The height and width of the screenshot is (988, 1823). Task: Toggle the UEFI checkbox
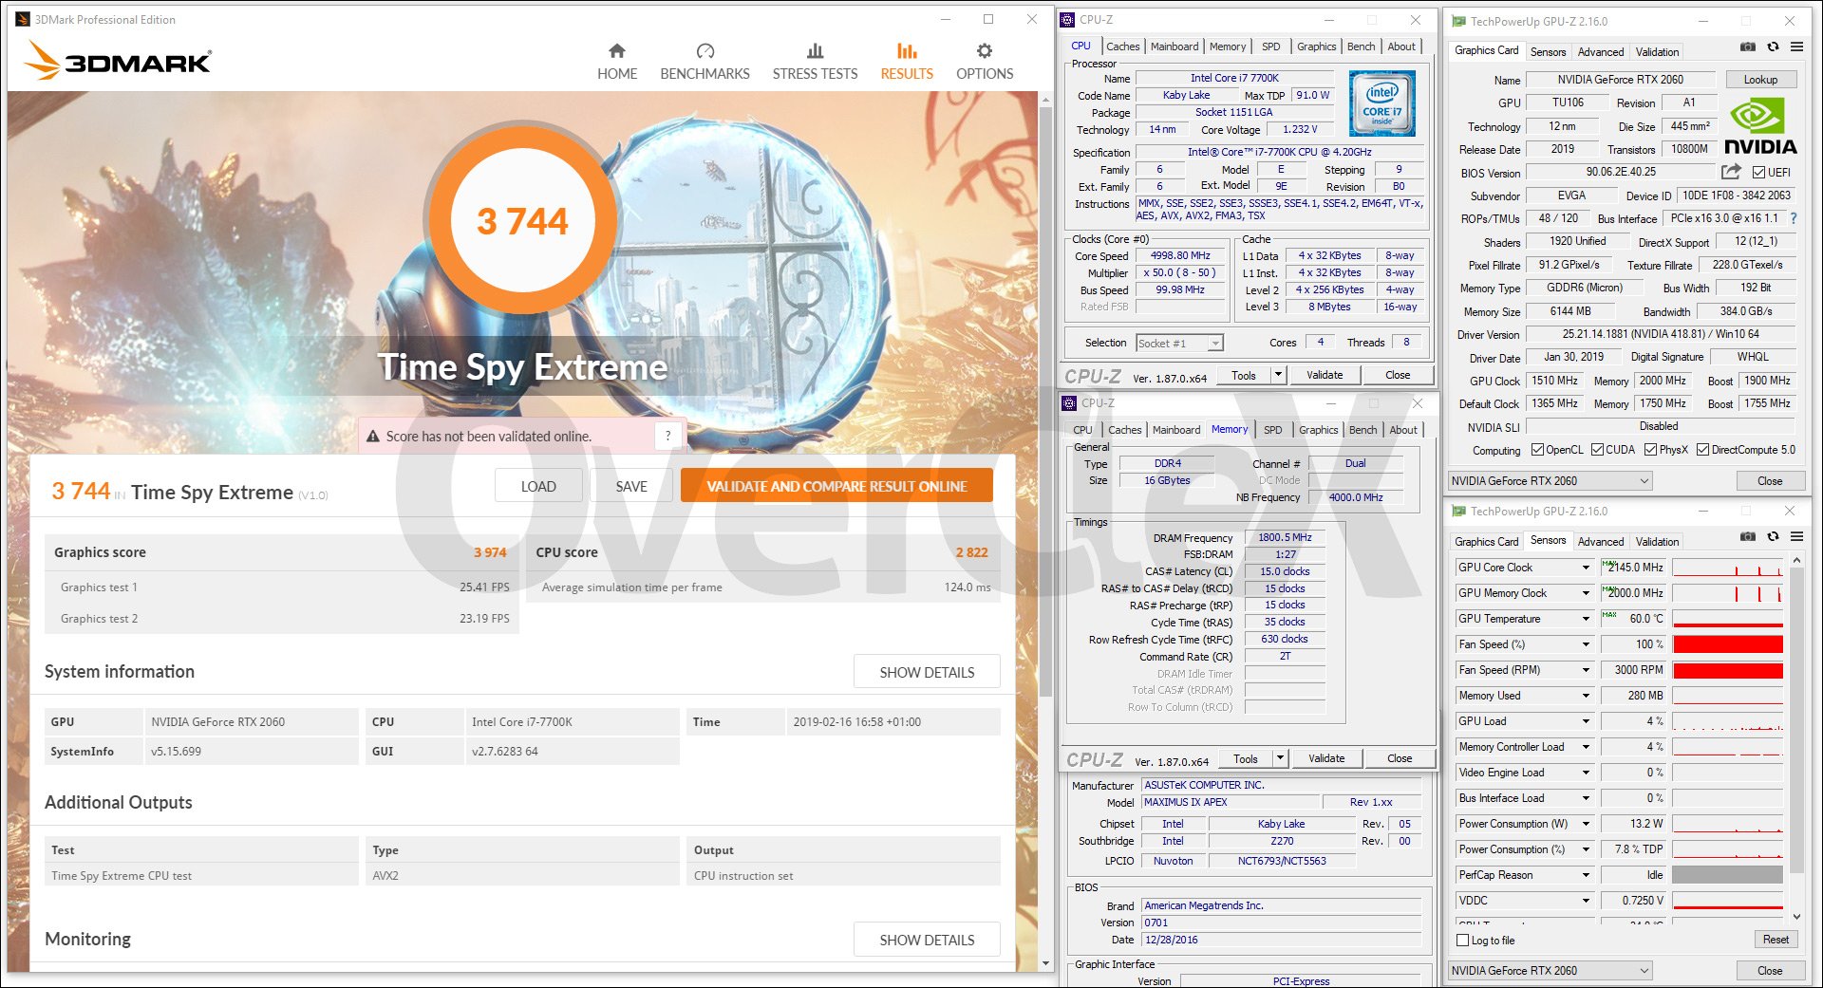point(1758,173)
